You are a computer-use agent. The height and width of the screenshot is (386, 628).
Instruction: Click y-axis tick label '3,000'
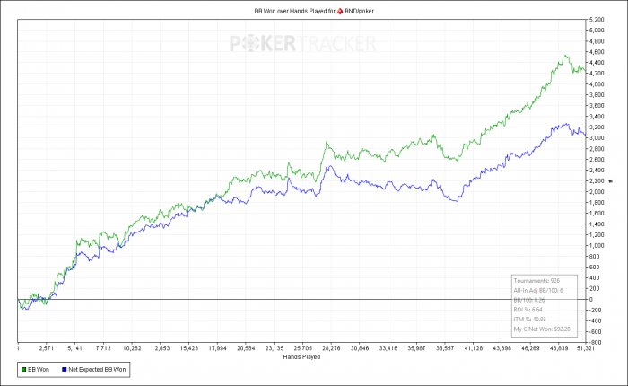point(597,138)
